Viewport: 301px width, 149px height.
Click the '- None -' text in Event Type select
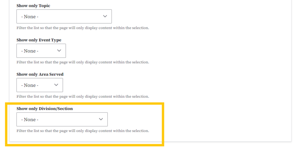(x=30, y=51)
